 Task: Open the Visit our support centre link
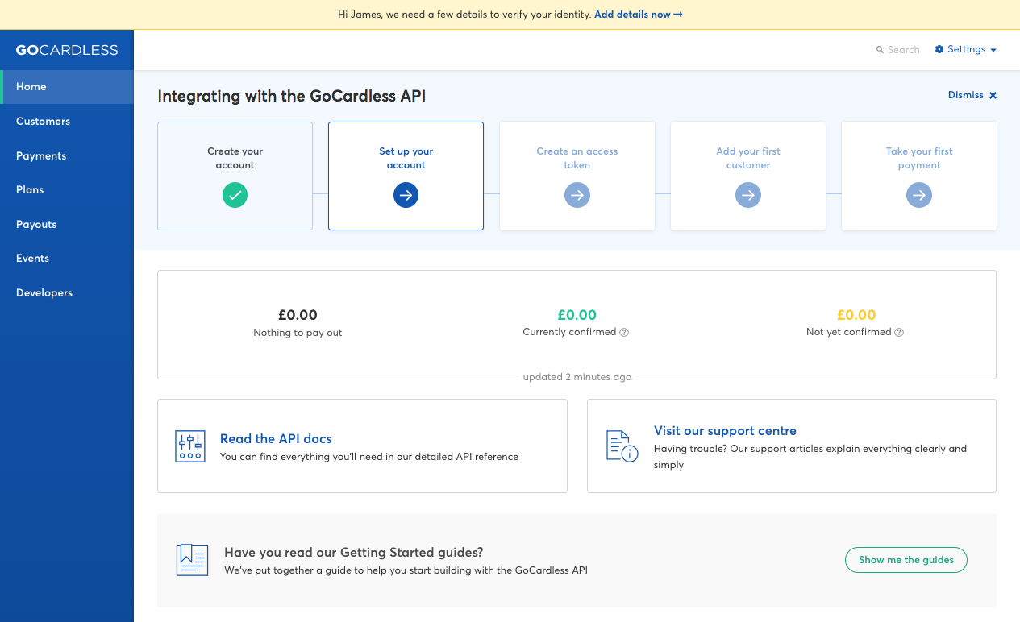(x=725, y=431)
